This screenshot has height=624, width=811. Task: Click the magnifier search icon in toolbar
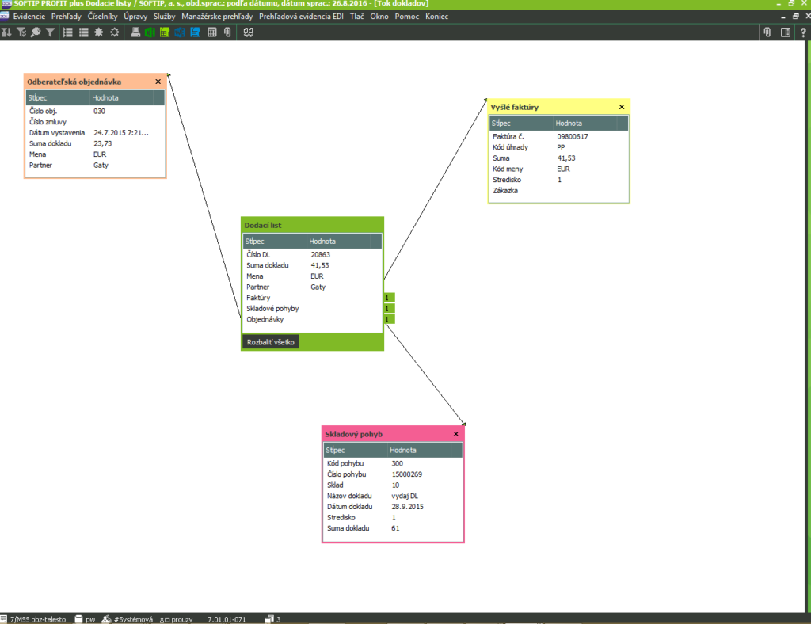pyautogui.click(x=36, y=32)
